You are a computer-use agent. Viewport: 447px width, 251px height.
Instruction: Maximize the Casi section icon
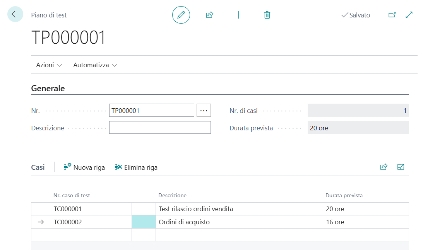(401, 167)
